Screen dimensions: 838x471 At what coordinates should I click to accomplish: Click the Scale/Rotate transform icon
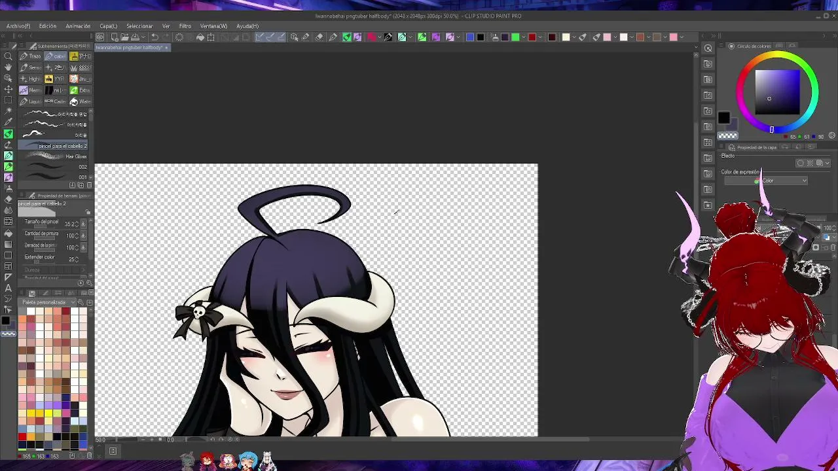pos(211,37)
